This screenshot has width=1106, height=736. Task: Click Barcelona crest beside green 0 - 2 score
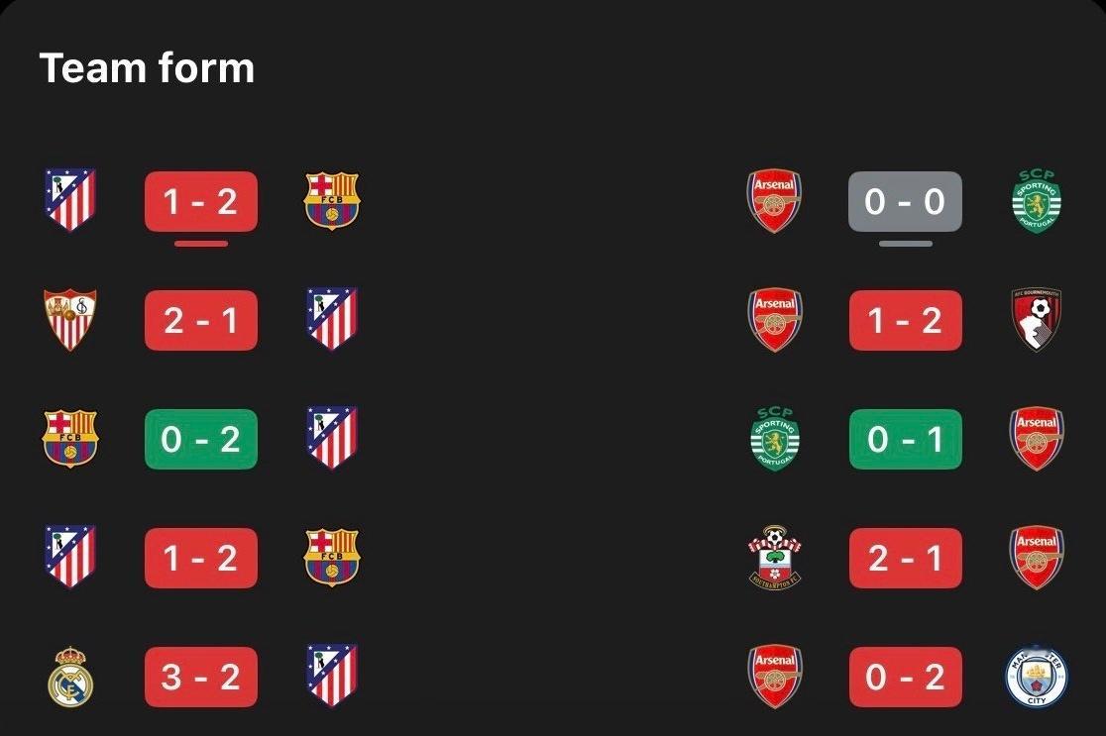coord(69,439)
